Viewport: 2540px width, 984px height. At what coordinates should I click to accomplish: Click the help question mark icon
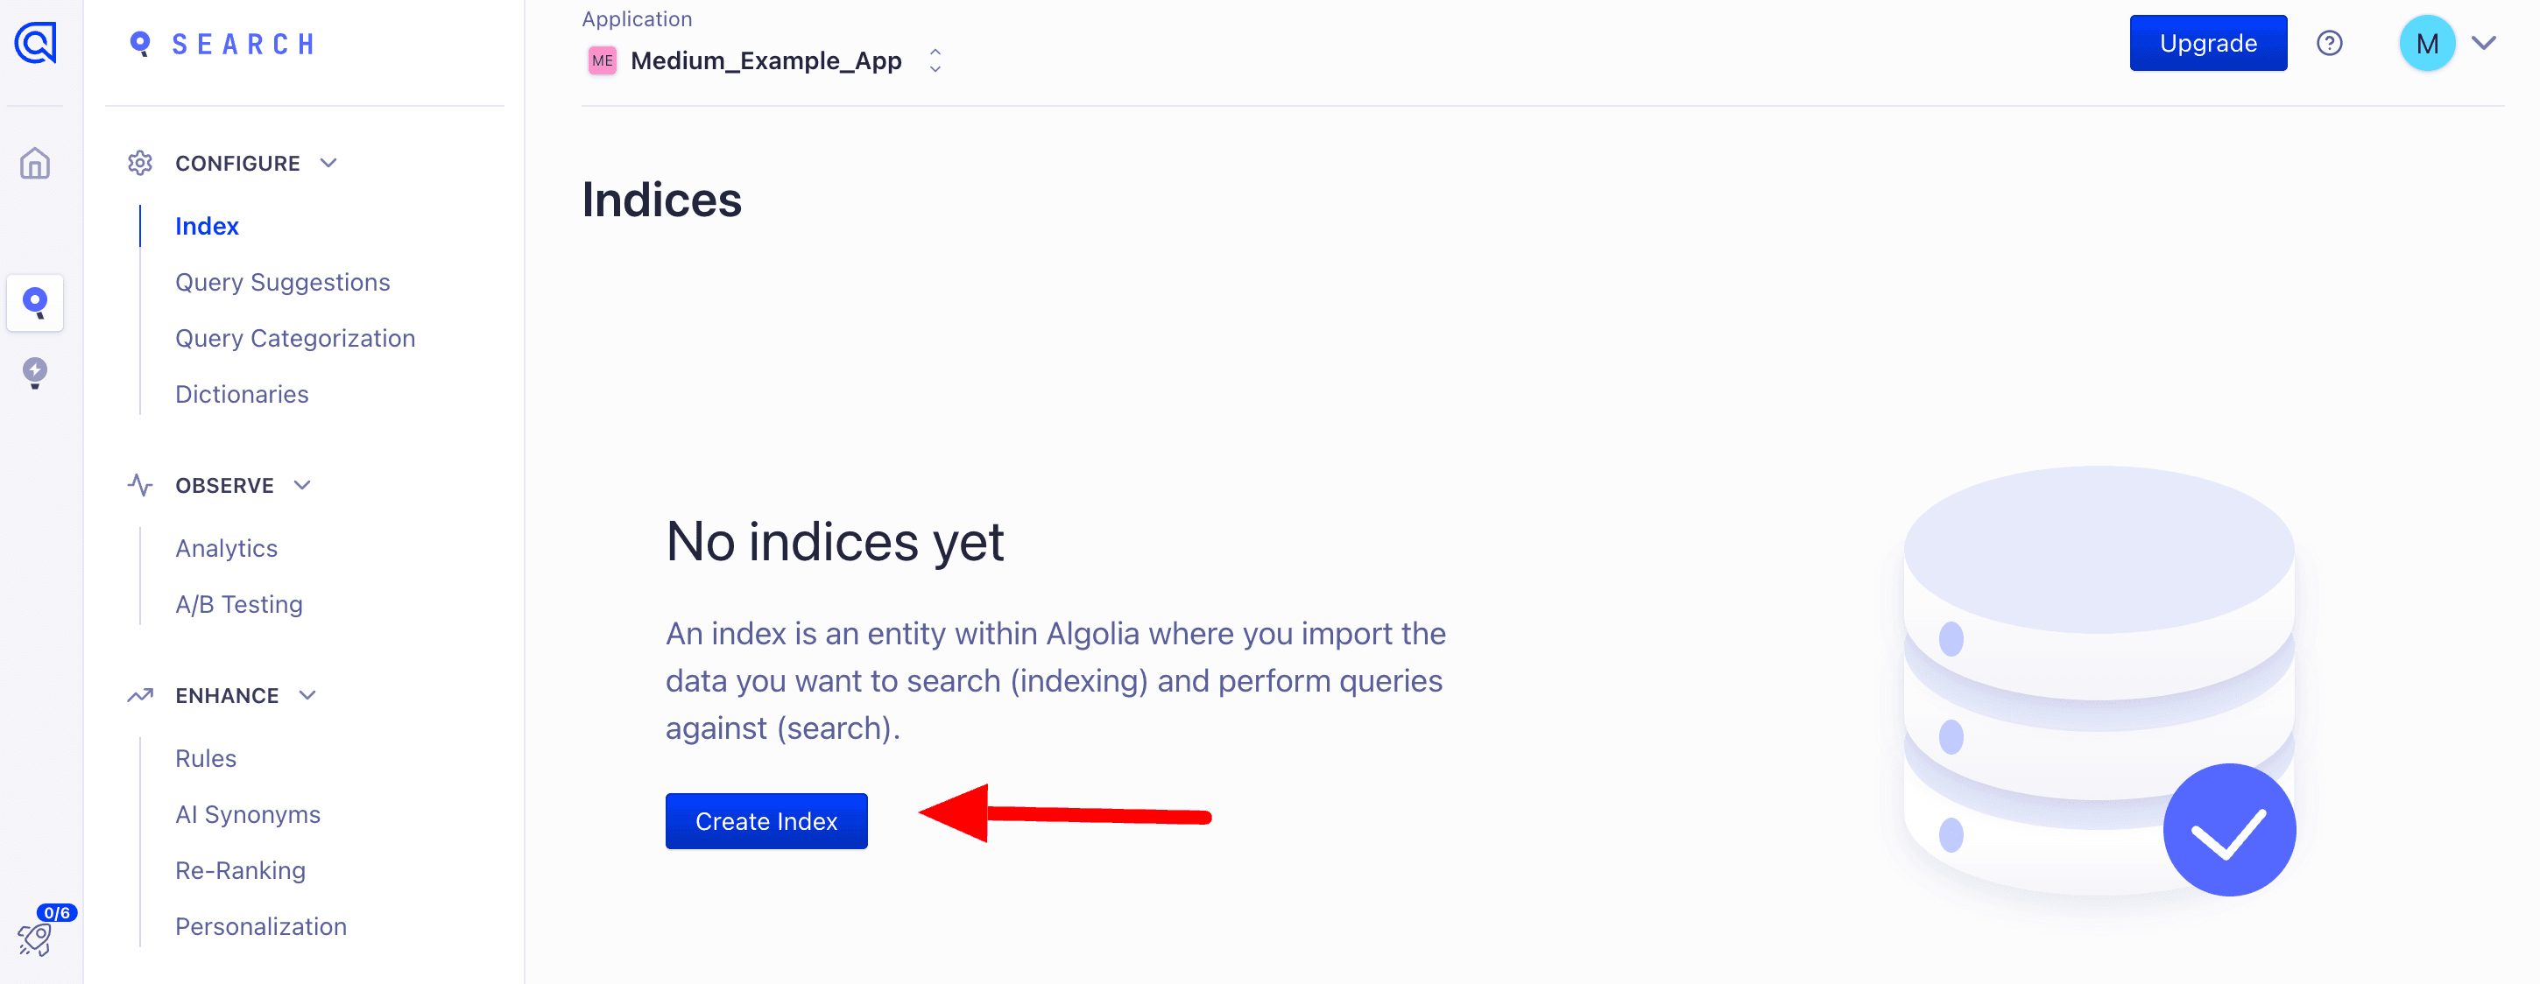click(x=2329, y=44)
